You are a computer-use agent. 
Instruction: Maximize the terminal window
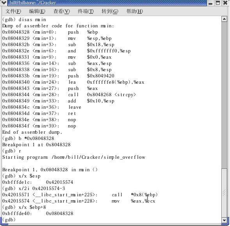click(218, 3)
